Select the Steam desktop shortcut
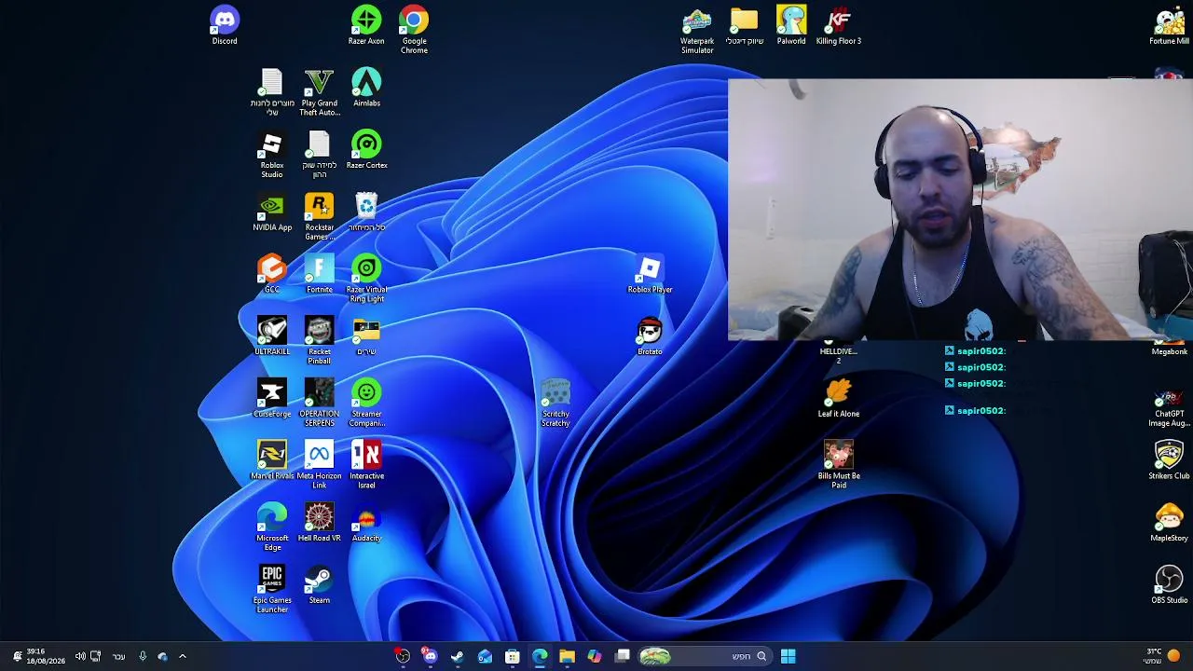The width and height of the screenshot is (1193, 671). (319, 585)
